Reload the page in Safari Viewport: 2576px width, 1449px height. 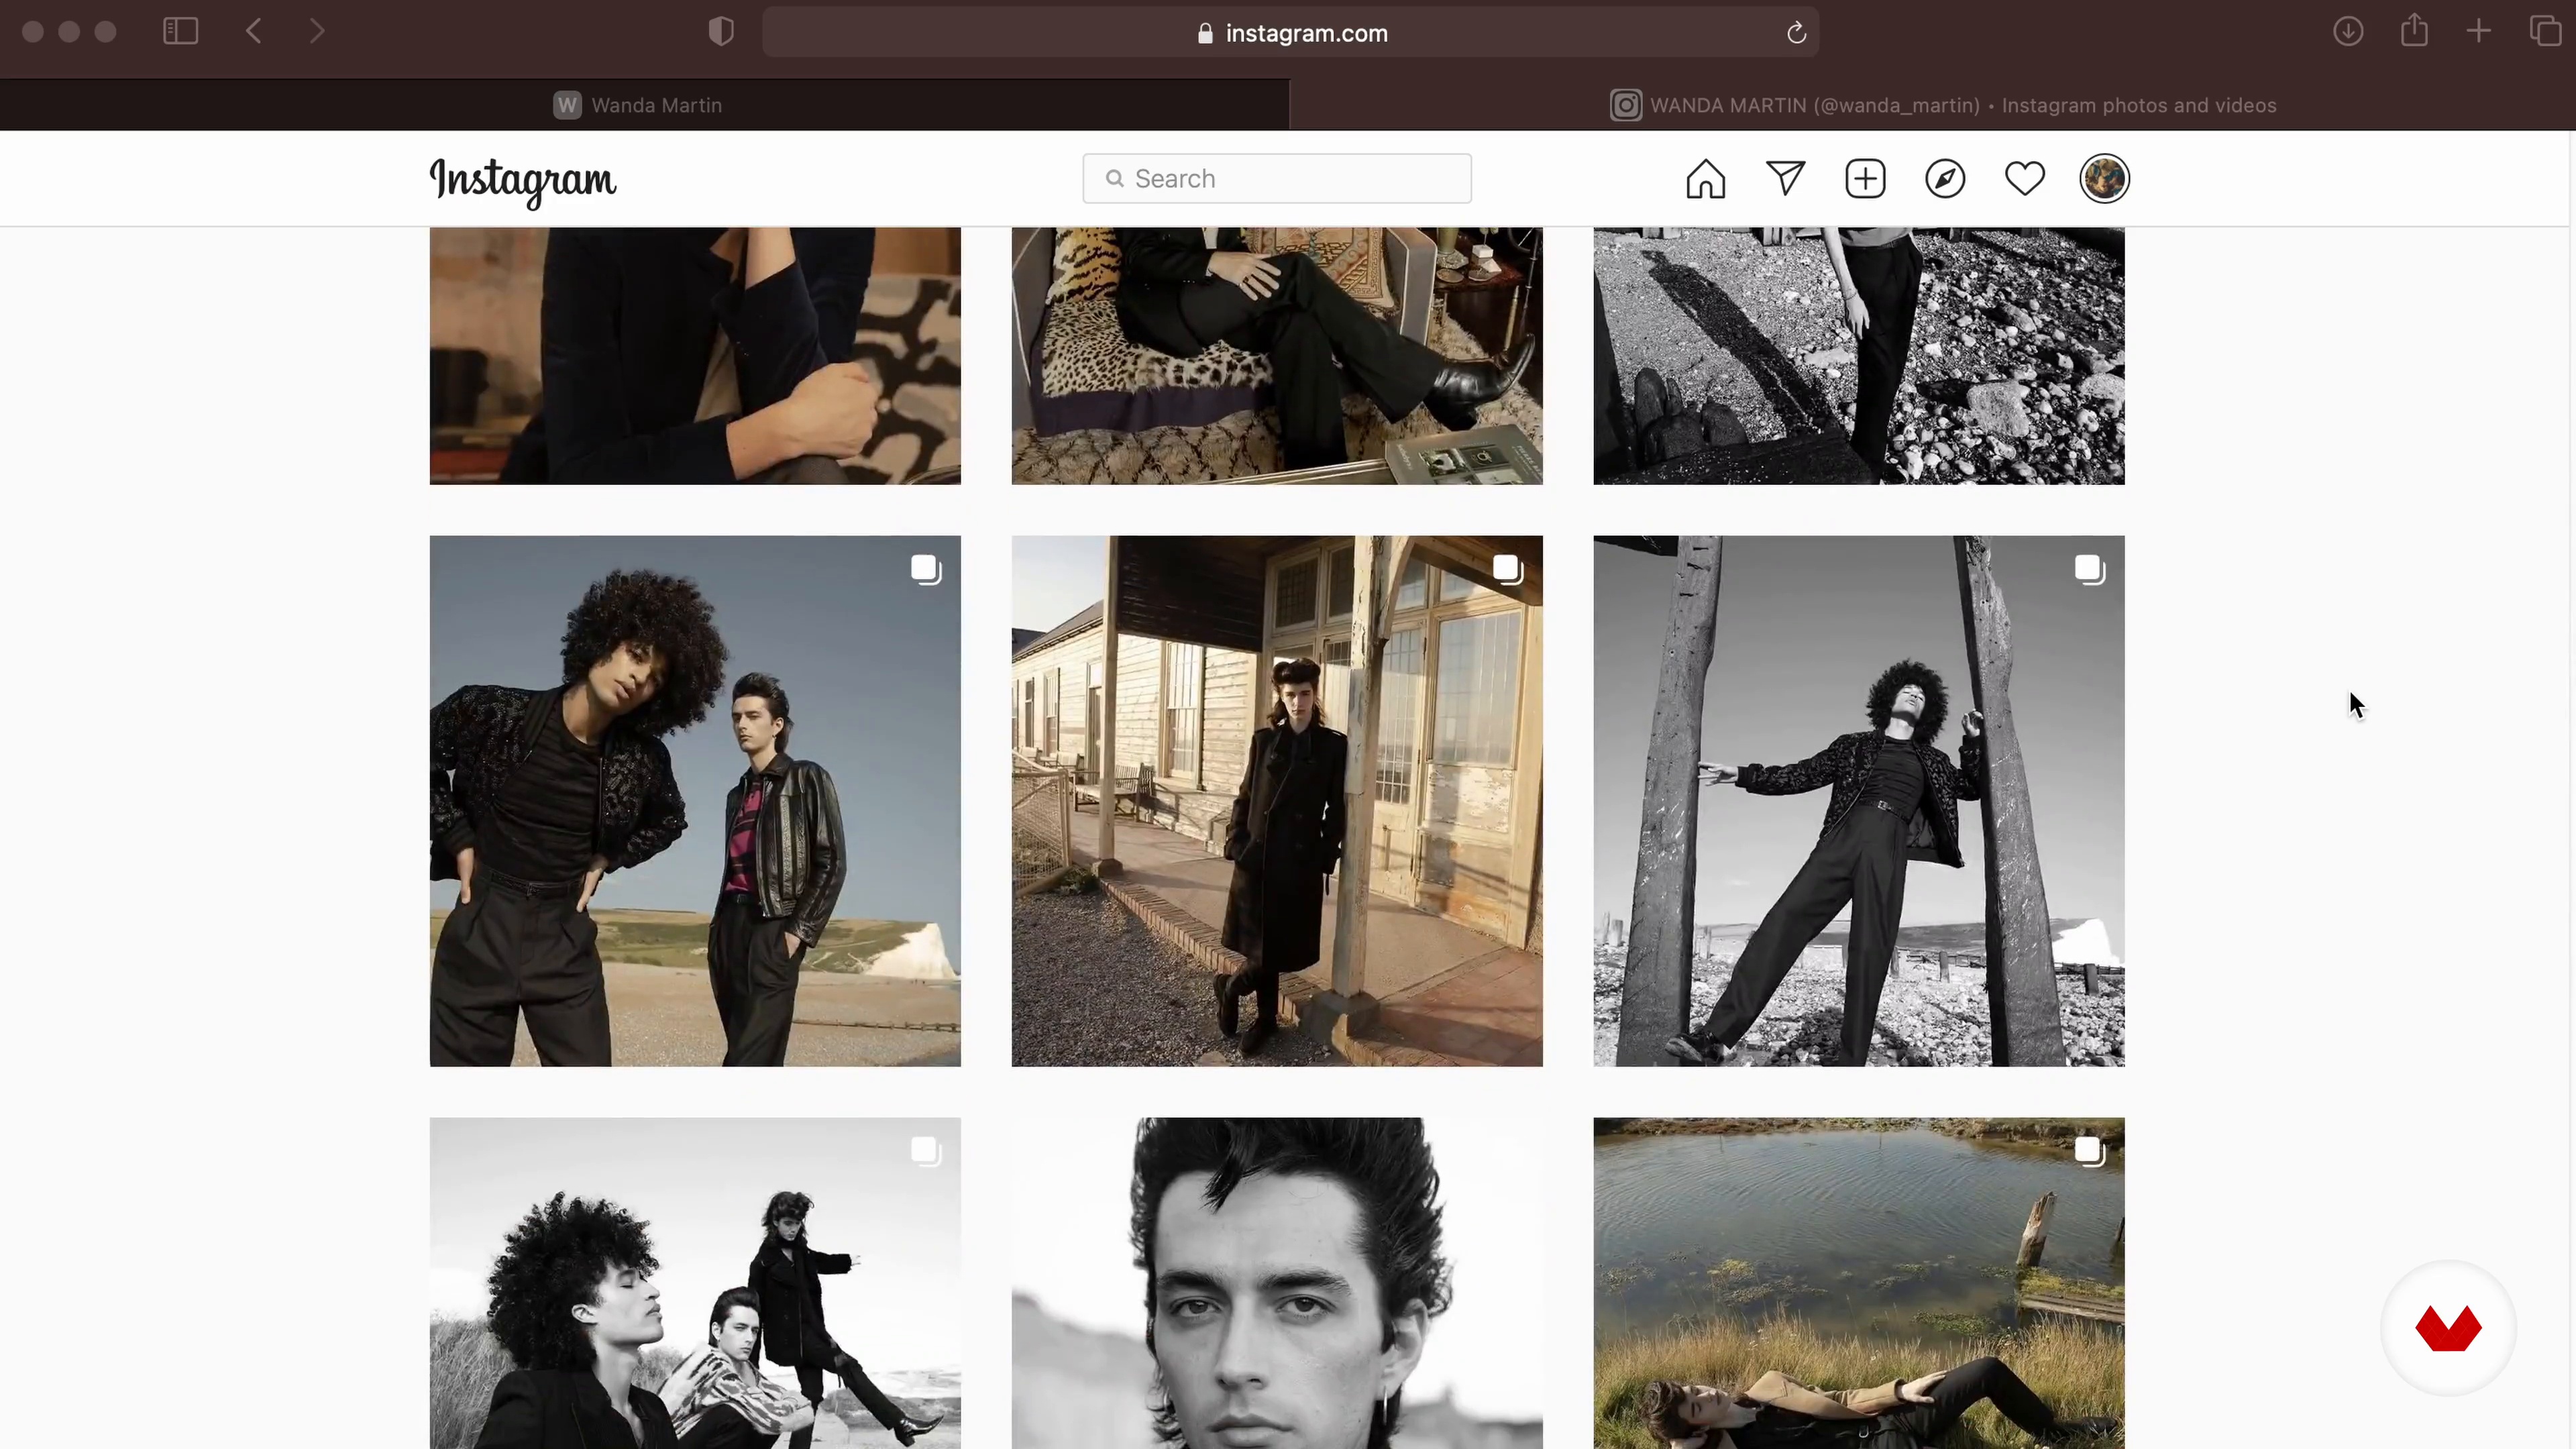coord(1796,33)
